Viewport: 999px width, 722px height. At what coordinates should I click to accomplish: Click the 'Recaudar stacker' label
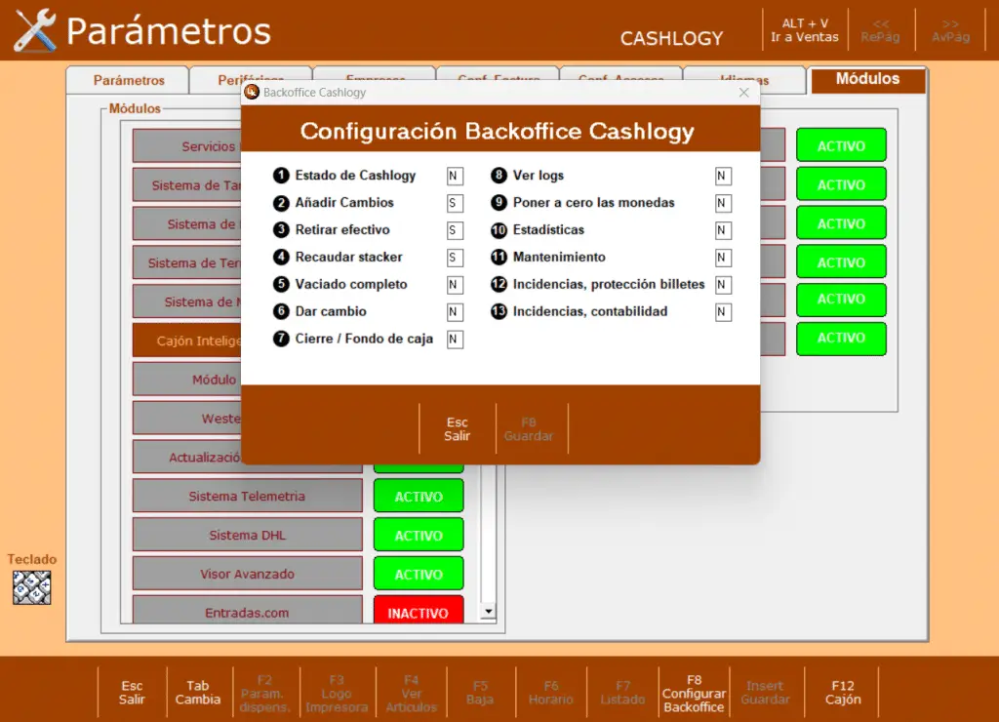pos(348,257)
